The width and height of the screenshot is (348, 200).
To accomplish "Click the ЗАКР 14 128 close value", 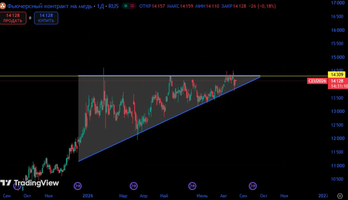I will 234,6.
